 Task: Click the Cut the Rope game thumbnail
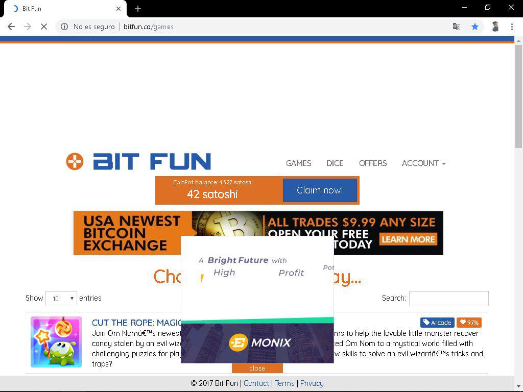56,342
